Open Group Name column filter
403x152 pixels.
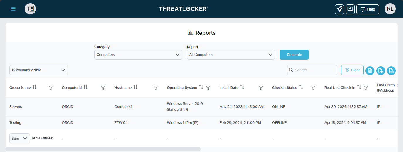tap(51, 88)
